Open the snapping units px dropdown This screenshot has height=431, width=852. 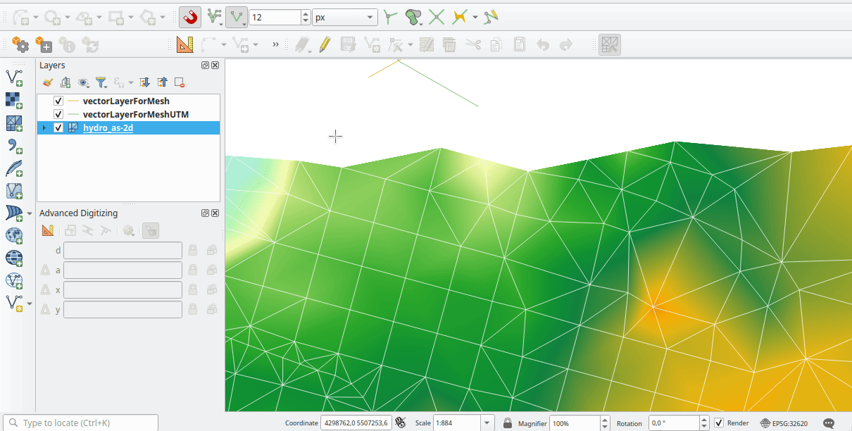pos(344,17)
